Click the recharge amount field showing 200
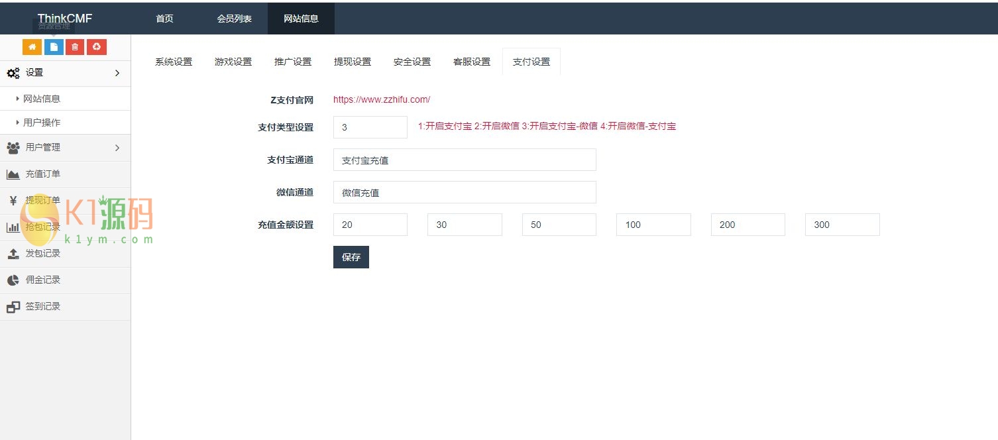 (x=748, y=225)
